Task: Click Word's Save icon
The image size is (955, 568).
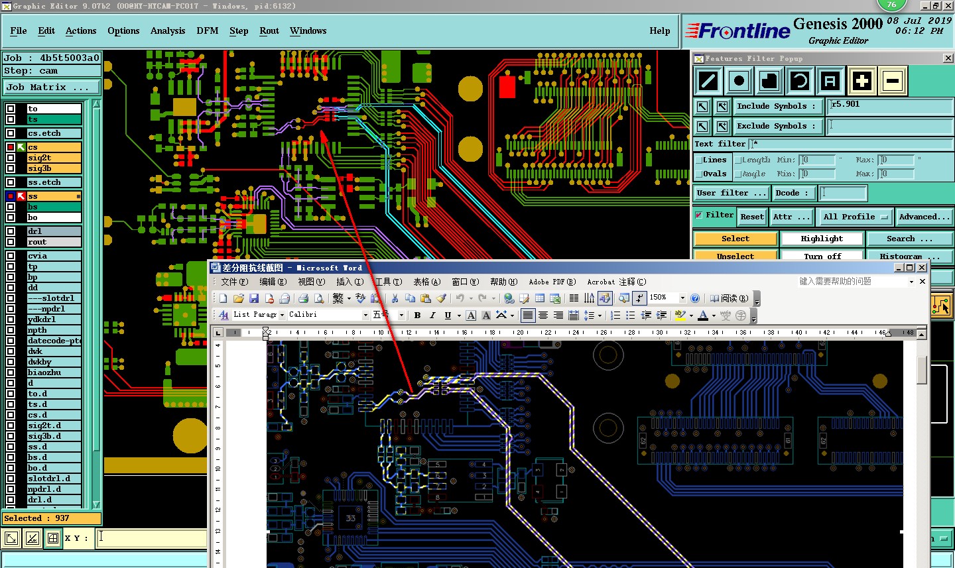Action: click(254, 298)
